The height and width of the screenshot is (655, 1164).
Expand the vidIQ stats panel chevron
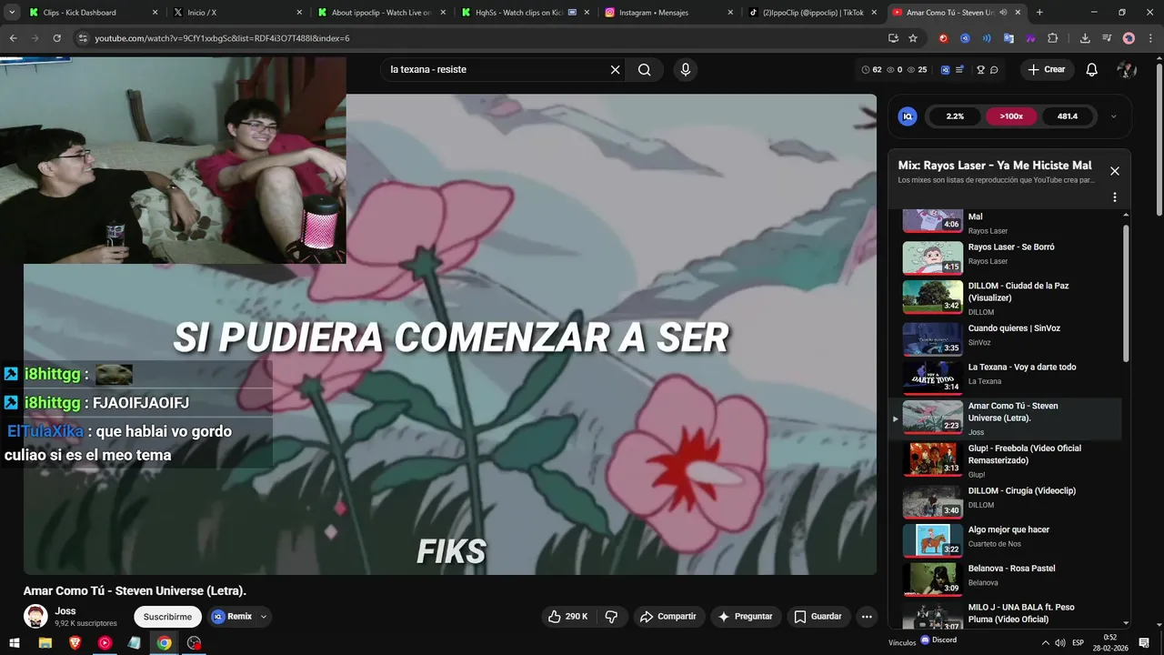click(1114, 116)
